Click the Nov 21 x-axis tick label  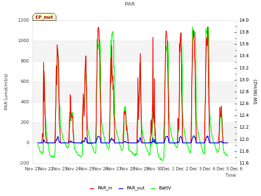[32, 169]
